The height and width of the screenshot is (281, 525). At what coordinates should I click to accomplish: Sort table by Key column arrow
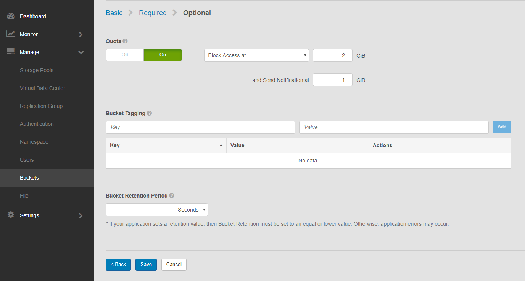(x=221, y=145)
